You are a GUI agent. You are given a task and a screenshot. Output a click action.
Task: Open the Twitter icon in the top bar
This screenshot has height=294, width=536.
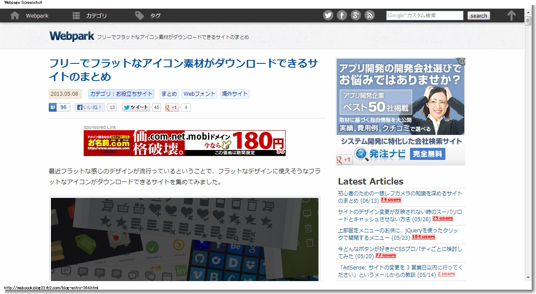click(328, 16)
